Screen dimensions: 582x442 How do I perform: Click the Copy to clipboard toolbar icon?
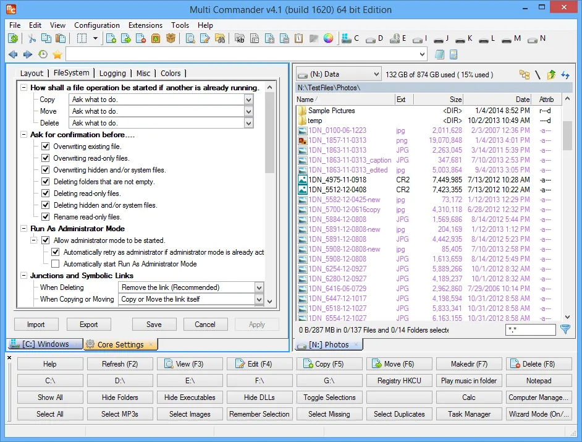(46, 38)
